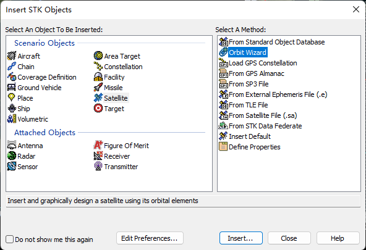Open Help for this dialog
Viewport: 366px width, 250px height.
click(x=338, y=238)
